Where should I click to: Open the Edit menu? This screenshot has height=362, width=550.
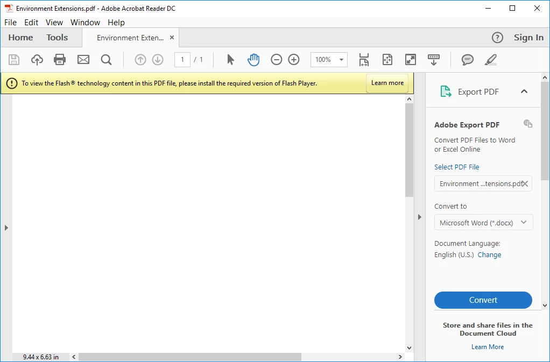[31, 23]
